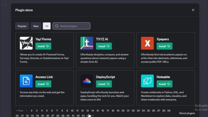Screen dimensions: 208x117
Task: Toggle the sidebar icon behind the dialog
Action: pyautogui.click(x=6, y=5)
